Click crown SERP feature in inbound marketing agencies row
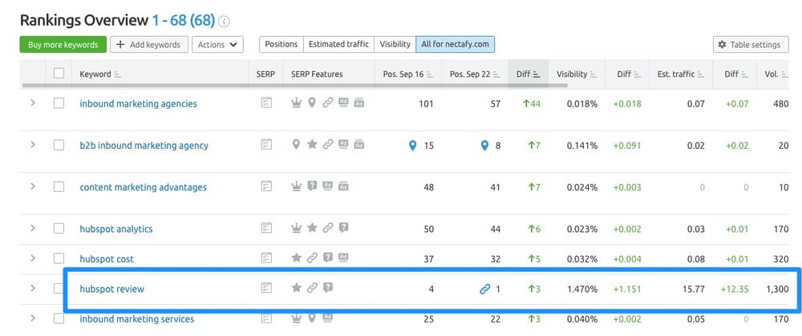 [296, 103]
